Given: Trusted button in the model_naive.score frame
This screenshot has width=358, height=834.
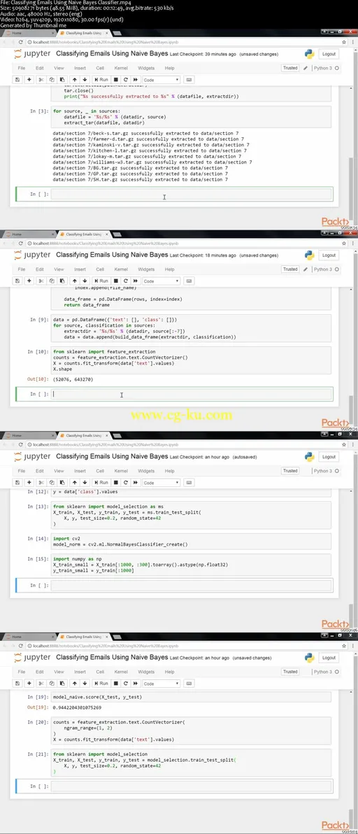Looking at the screenshot, I should click(x=290, y=671).
